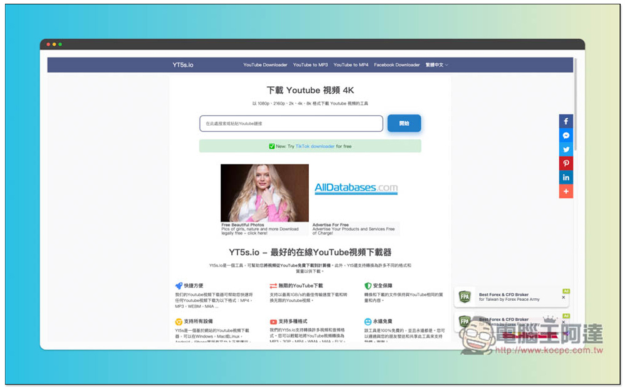625x389 pixels.
Task: Share the page via the Facebook icon
Action: click(566, 121)
